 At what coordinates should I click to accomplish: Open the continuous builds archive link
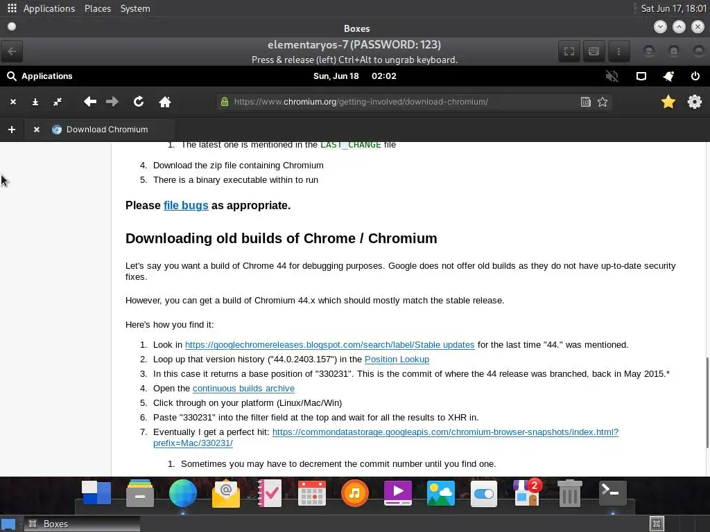click(x=243, y=388)
